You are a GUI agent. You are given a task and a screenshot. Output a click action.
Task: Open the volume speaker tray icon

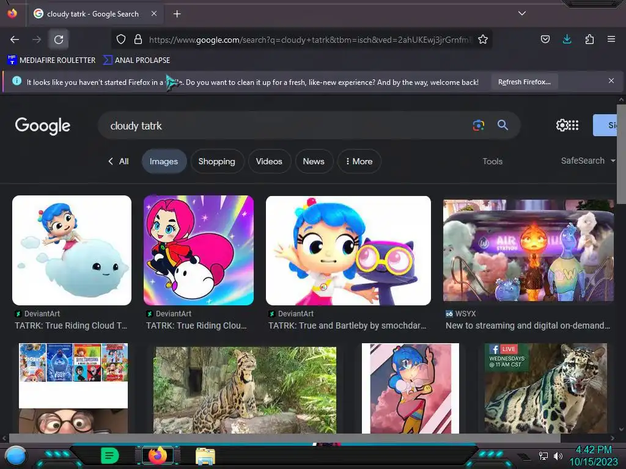tap(558, 456)
